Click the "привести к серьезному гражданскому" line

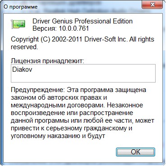coord(71,129)
